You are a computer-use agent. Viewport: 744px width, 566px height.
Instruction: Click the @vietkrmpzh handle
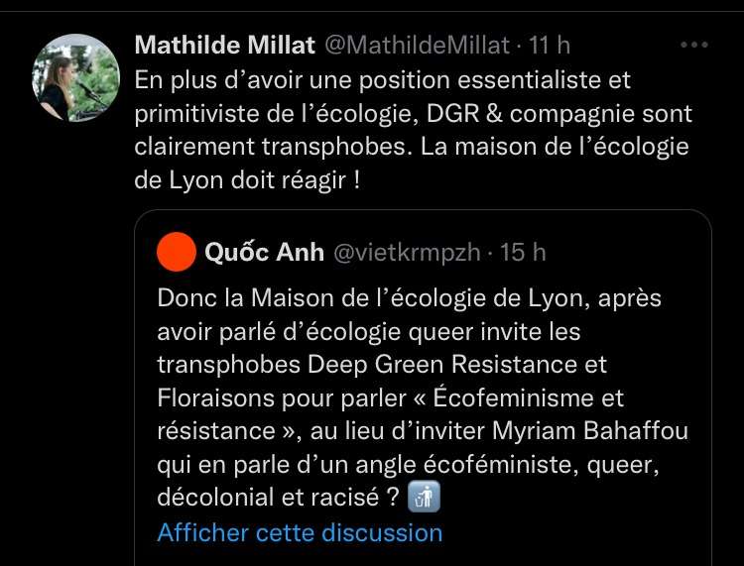(x=407, y=253)
